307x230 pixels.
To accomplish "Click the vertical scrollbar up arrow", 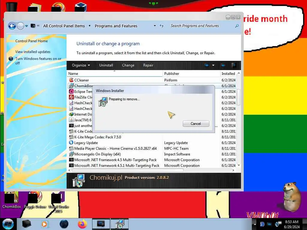I will (239, 73).
